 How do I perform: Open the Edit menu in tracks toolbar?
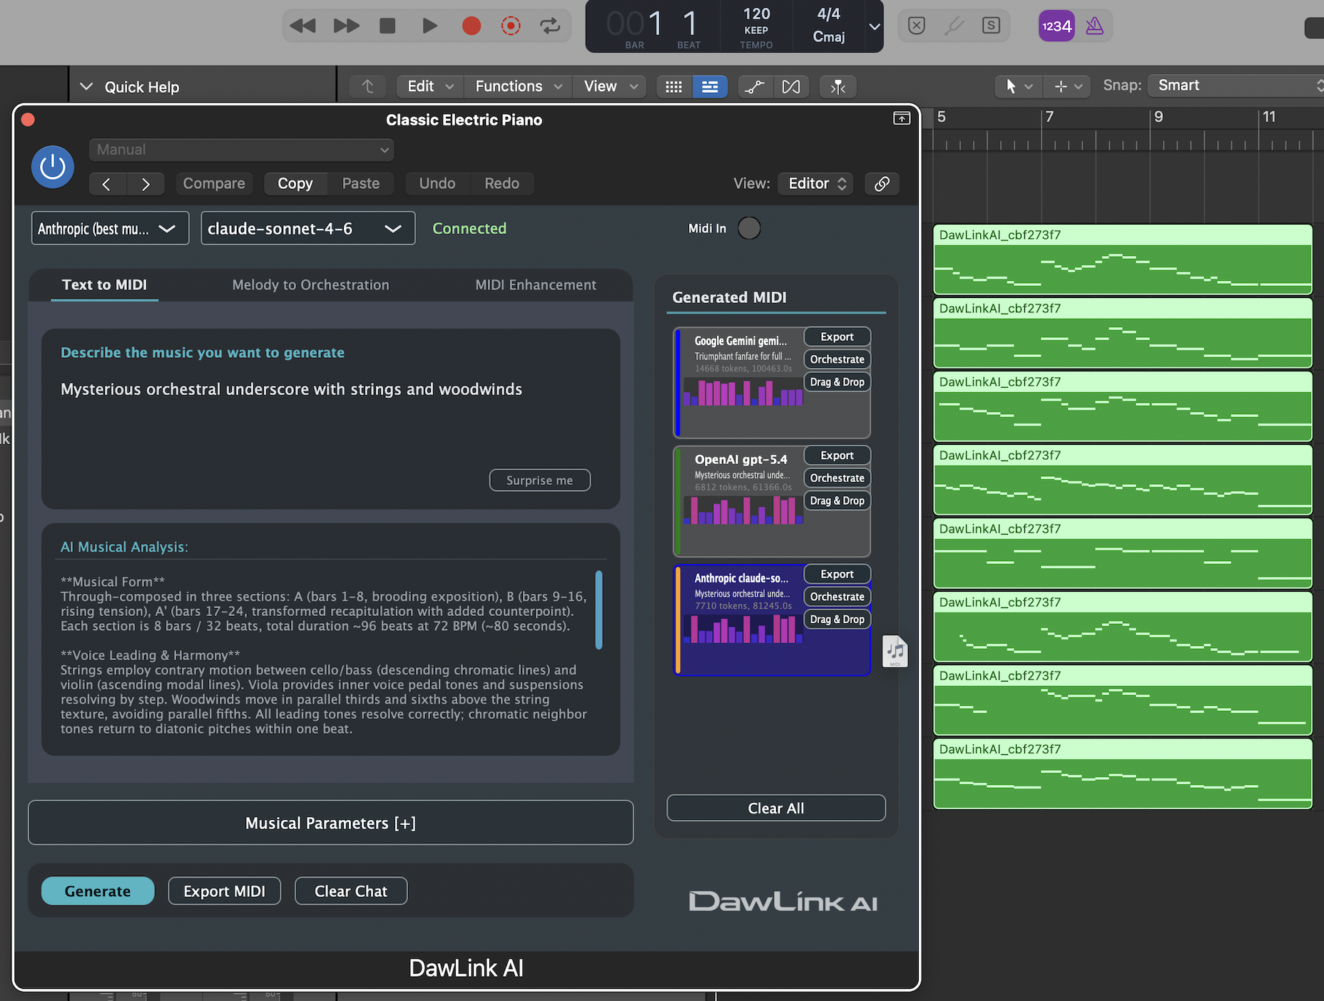(x=430, y=87)
